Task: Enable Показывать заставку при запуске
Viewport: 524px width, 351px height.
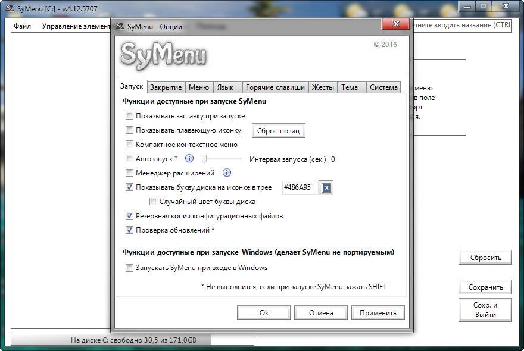Action: (x=129, y=116)
